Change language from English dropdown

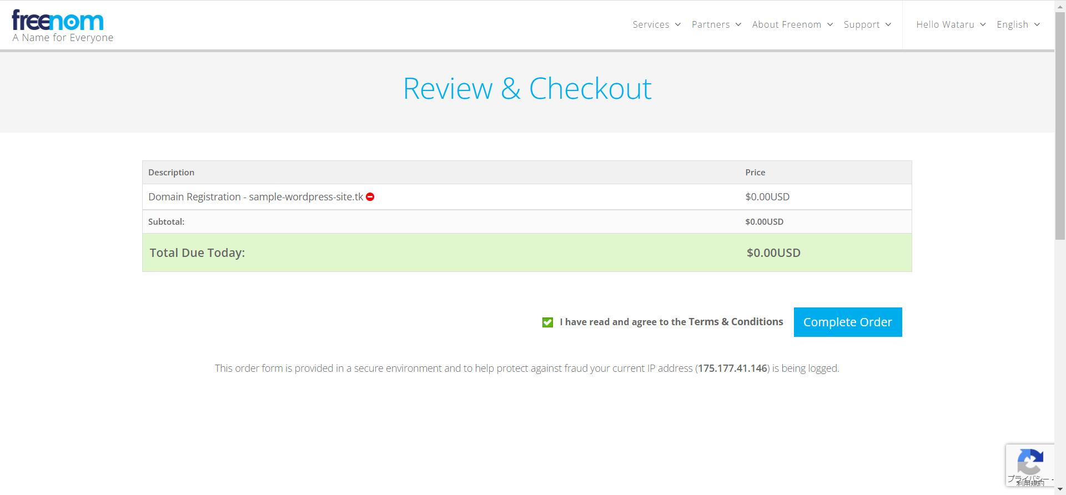coord(1018,24)
